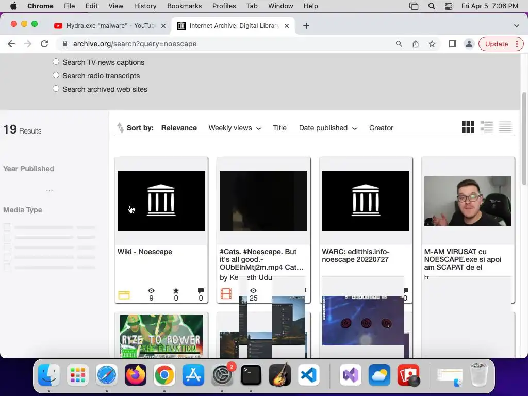
Task: Open Trash in the dock
Action: pos(478,375)
